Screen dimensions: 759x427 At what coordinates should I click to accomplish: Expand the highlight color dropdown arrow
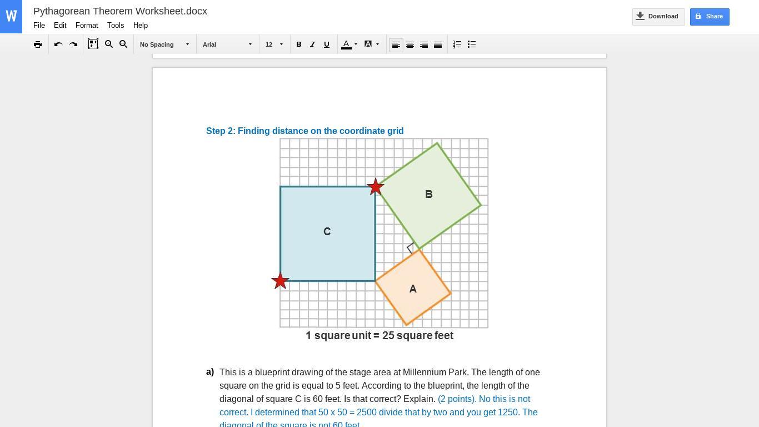[x=378, y=44]
